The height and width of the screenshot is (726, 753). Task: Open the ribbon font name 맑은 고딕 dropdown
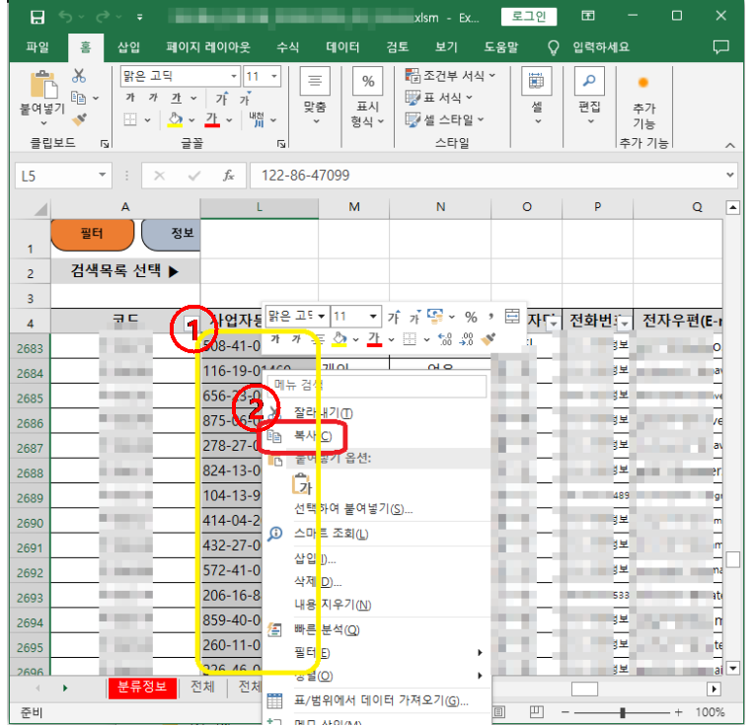tap(234, 76)
